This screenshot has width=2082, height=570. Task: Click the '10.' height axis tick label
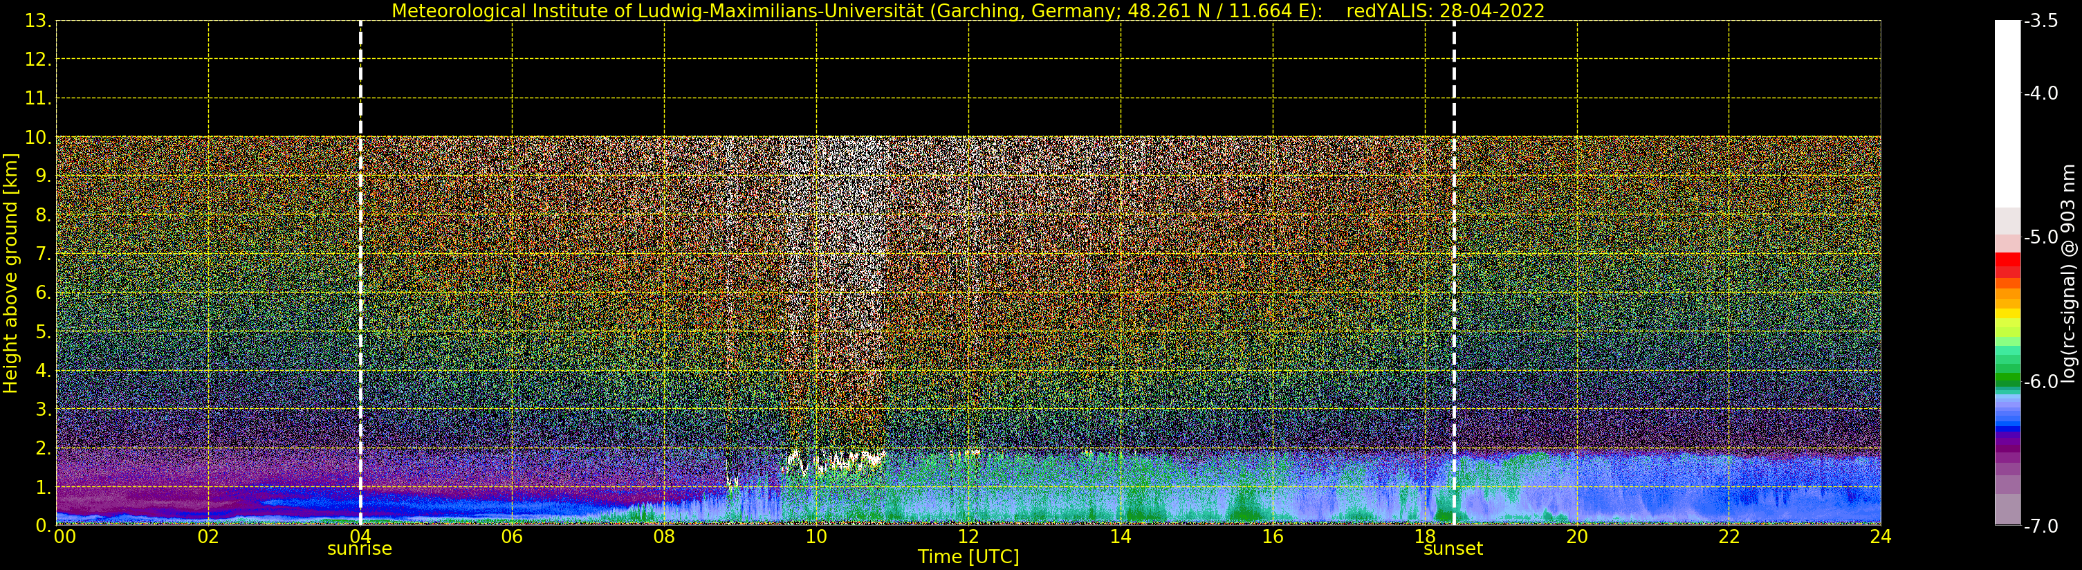point(38,138)
